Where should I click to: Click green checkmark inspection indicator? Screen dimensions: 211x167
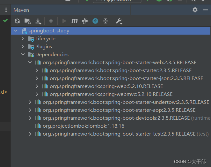tap(5, 20)
